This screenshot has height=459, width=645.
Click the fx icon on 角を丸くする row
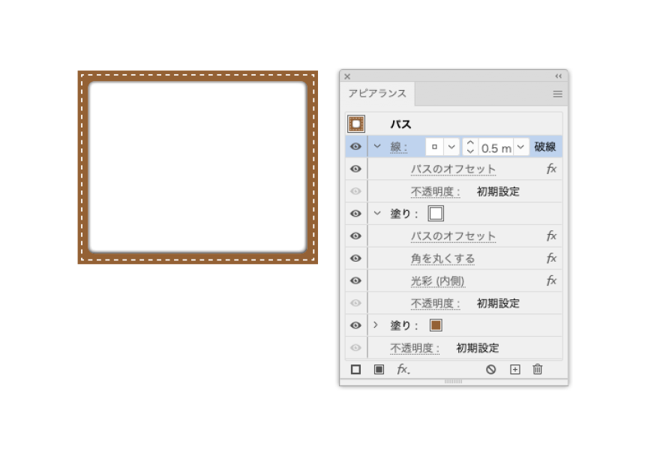pos(551,259)
